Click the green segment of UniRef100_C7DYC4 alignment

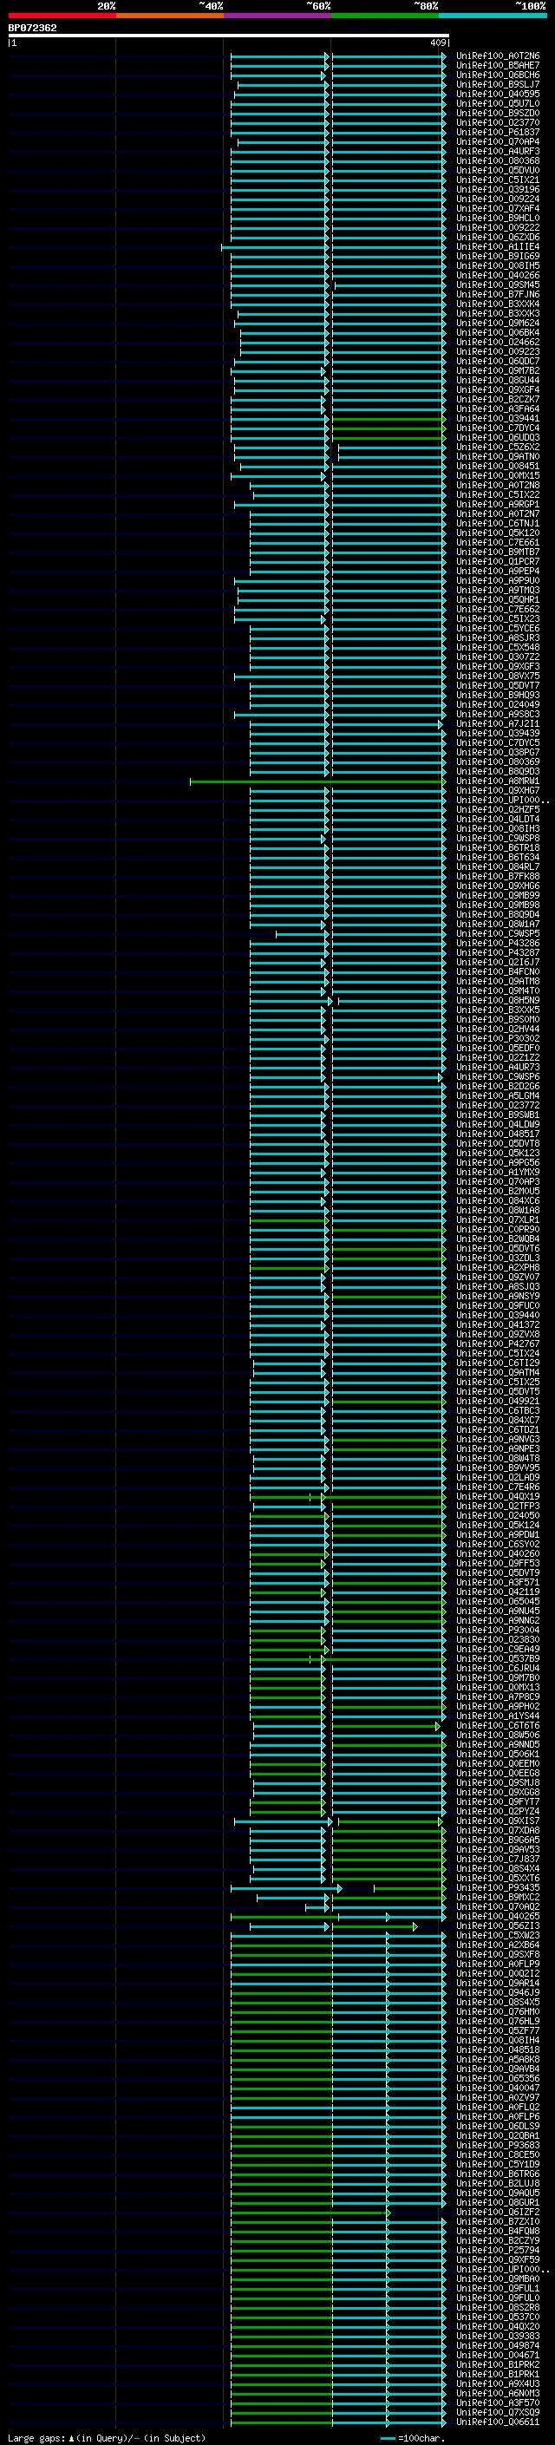tap(388, 428)
